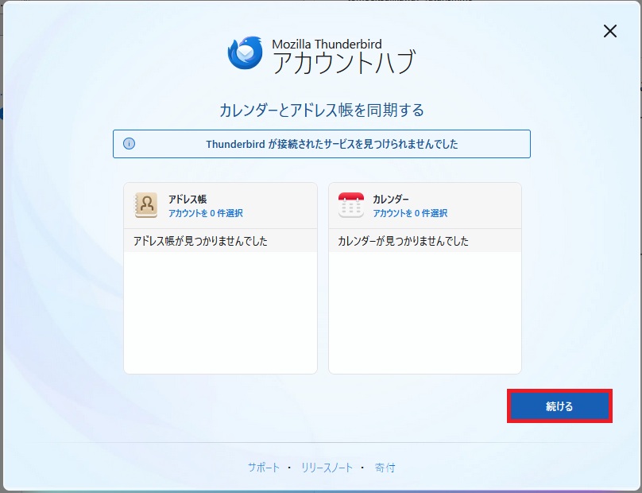Click the 'Thunderbird が接続されたサービス' notification message
642x493 pixels.
(x=331, y=144)
